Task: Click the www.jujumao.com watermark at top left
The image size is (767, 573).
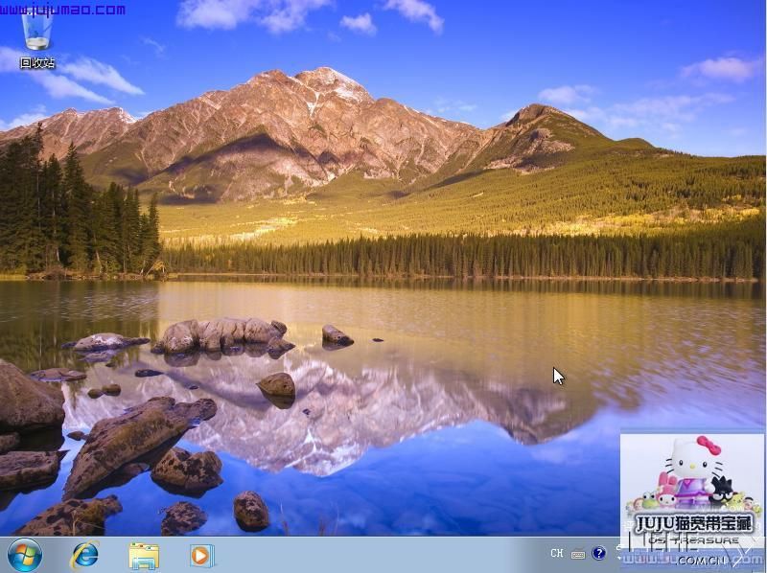Action: pyautogui.click(x=63, y=10)
